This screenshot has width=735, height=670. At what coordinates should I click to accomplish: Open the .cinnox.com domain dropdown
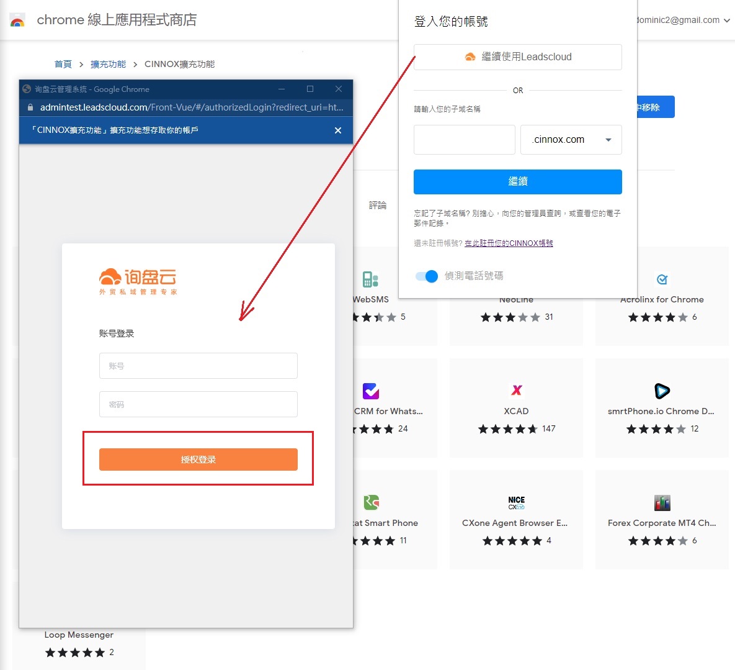coord(571,139)
